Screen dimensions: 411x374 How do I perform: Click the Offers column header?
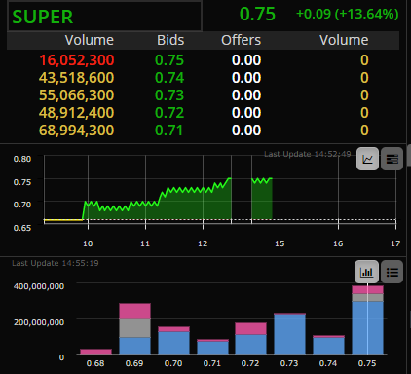click(x=241, y=40)
